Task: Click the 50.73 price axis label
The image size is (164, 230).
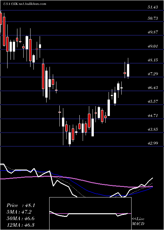Action: [153, 18]
